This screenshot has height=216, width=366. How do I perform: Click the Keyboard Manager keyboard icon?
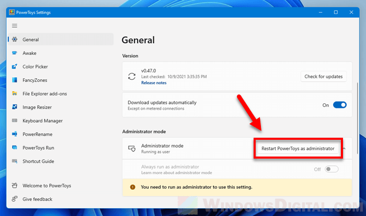coord(15,121)
